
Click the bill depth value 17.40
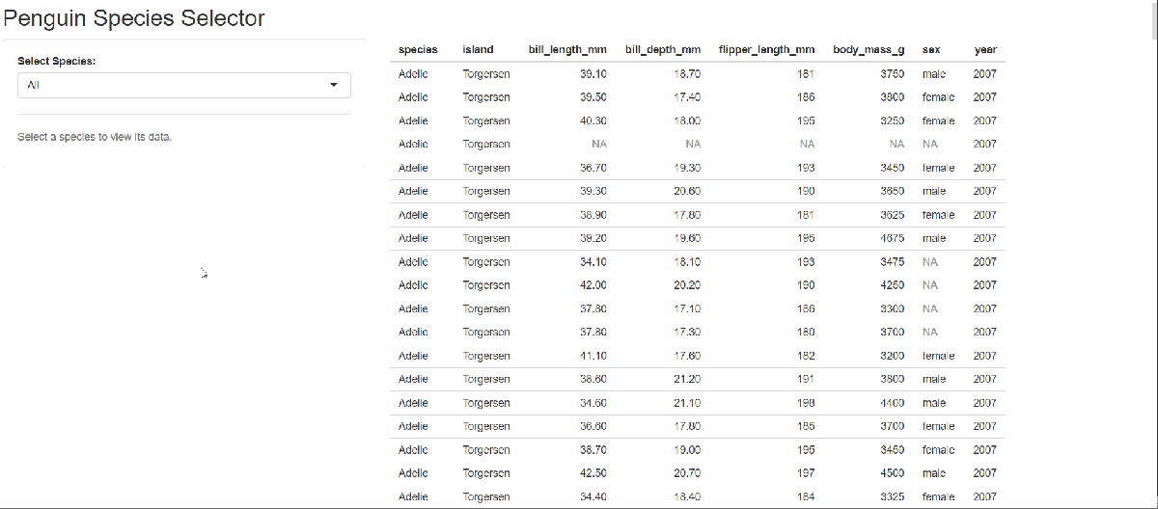click(687, 97)
